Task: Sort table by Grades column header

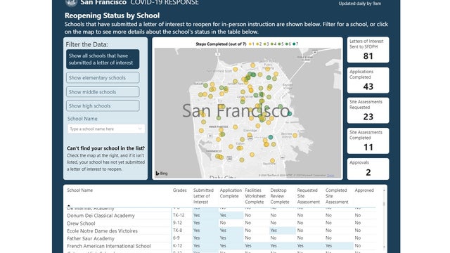Action: coord(180,190)
